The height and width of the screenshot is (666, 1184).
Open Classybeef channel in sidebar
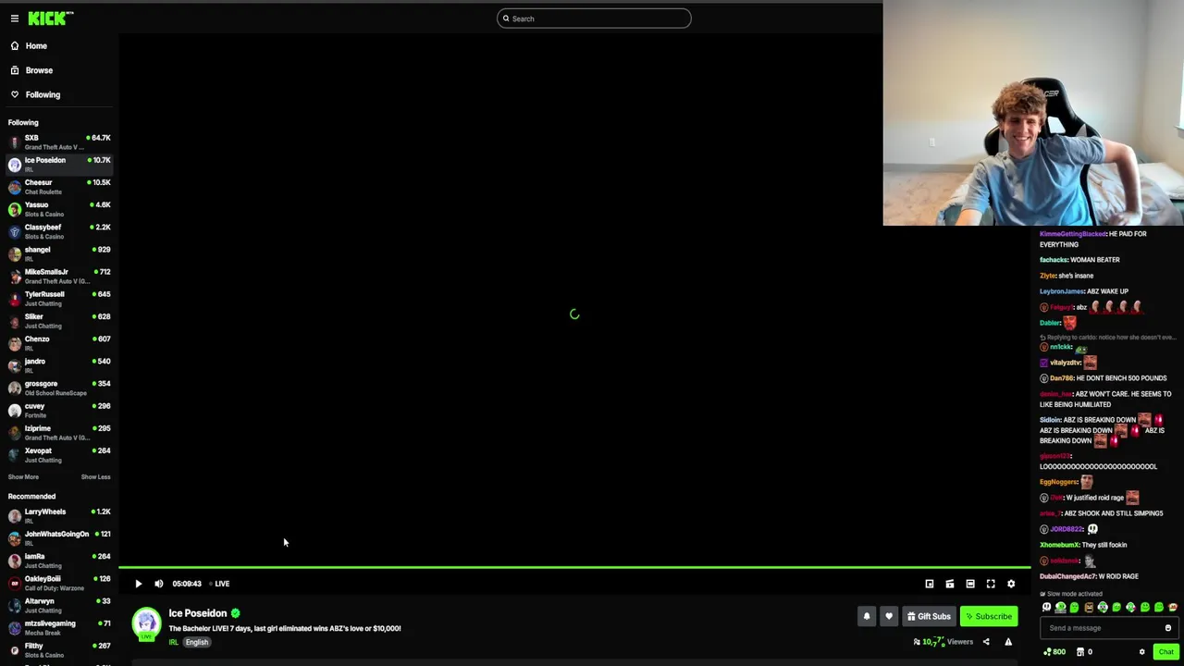coord(59,231)
